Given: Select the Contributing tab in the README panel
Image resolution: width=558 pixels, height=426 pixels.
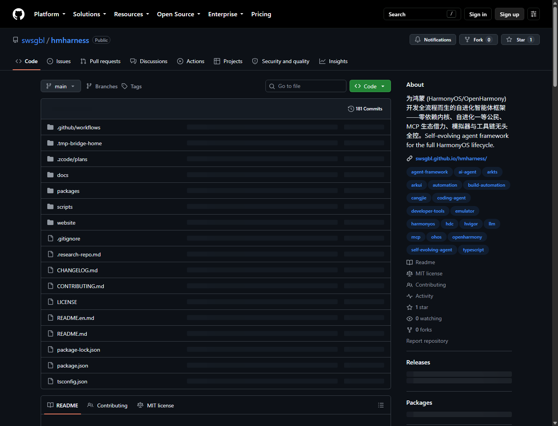Looking at the screenshot, I should pos(107,405).
